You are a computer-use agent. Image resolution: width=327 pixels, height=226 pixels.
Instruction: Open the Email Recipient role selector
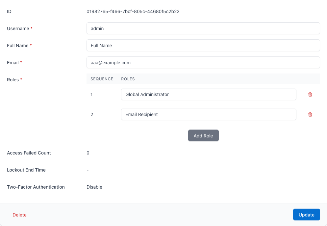pos(209,114)
